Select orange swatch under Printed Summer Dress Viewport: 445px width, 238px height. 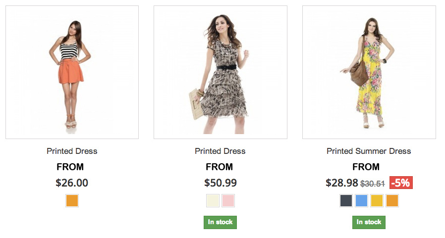(x=392, y=201)
